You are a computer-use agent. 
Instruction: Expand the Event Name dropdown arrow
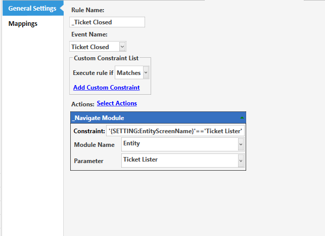pyautogui.click(x=122, y=47)
